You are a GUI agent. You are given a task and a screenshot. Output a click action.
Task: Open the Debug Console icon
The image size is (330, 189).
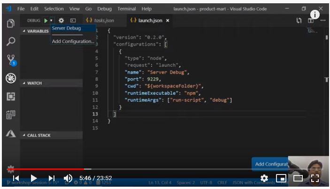pos(73,21)
